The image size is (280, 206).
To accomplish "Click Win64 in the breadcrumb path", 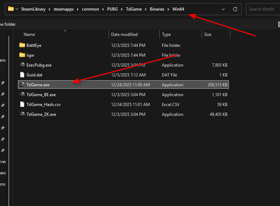I will 178,9.
